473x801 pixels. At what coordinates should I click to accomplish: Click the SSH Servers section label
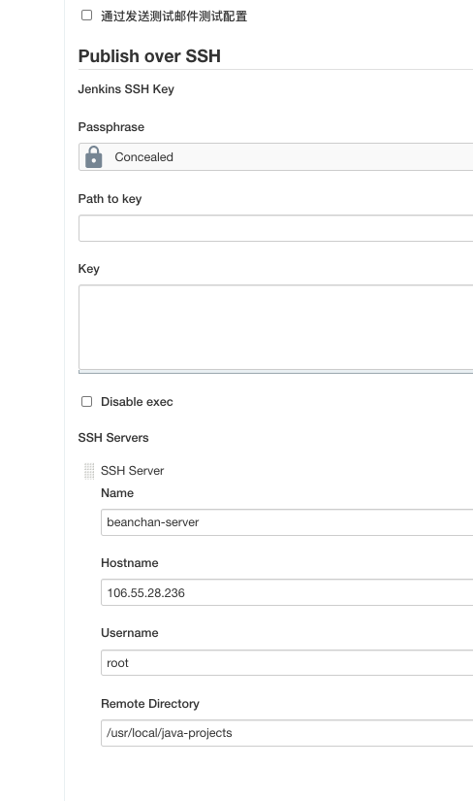113,438
